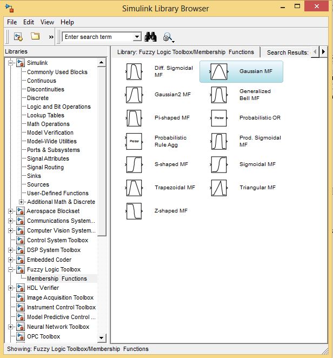
Task: Switch to the Library: Fuzzy Logic Toolbox tab
Action: click(x=185, y=52)
